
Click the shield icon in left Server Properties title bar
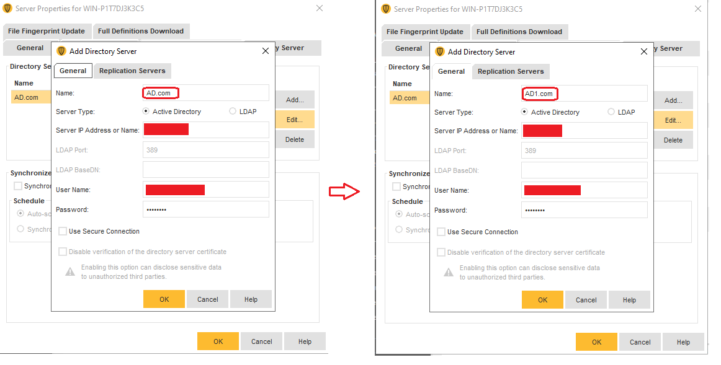click(x=7, y=9)
